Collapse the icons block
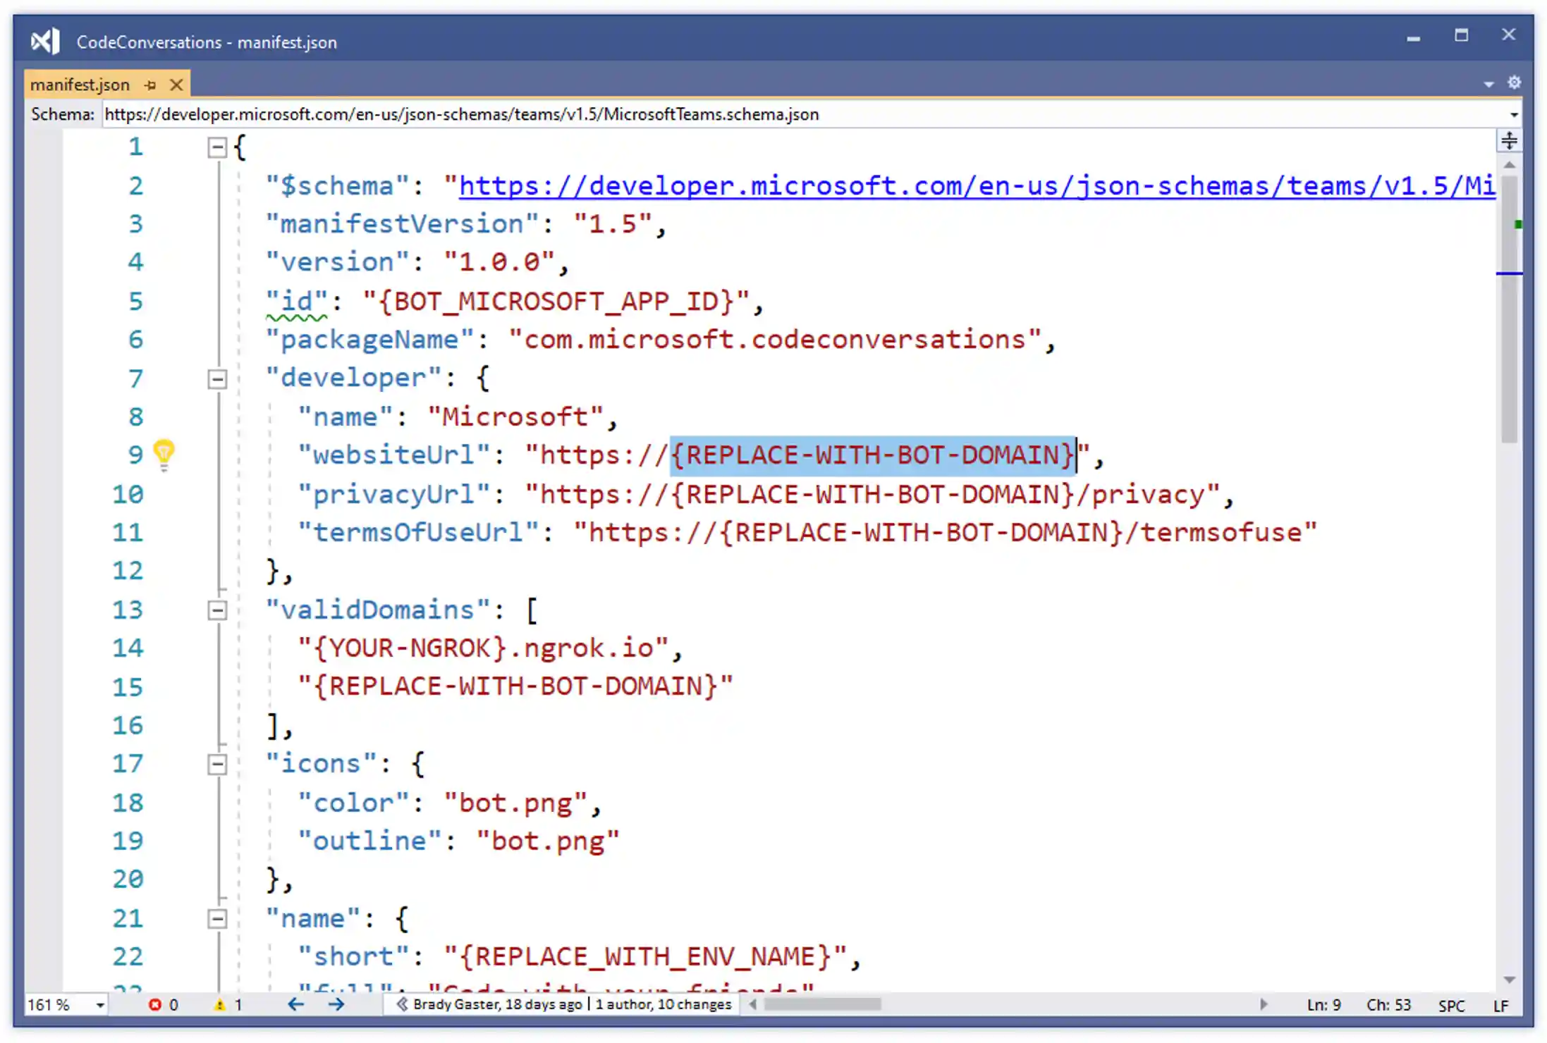Viewport: 1547px width, 1043px height. point(217,764)
